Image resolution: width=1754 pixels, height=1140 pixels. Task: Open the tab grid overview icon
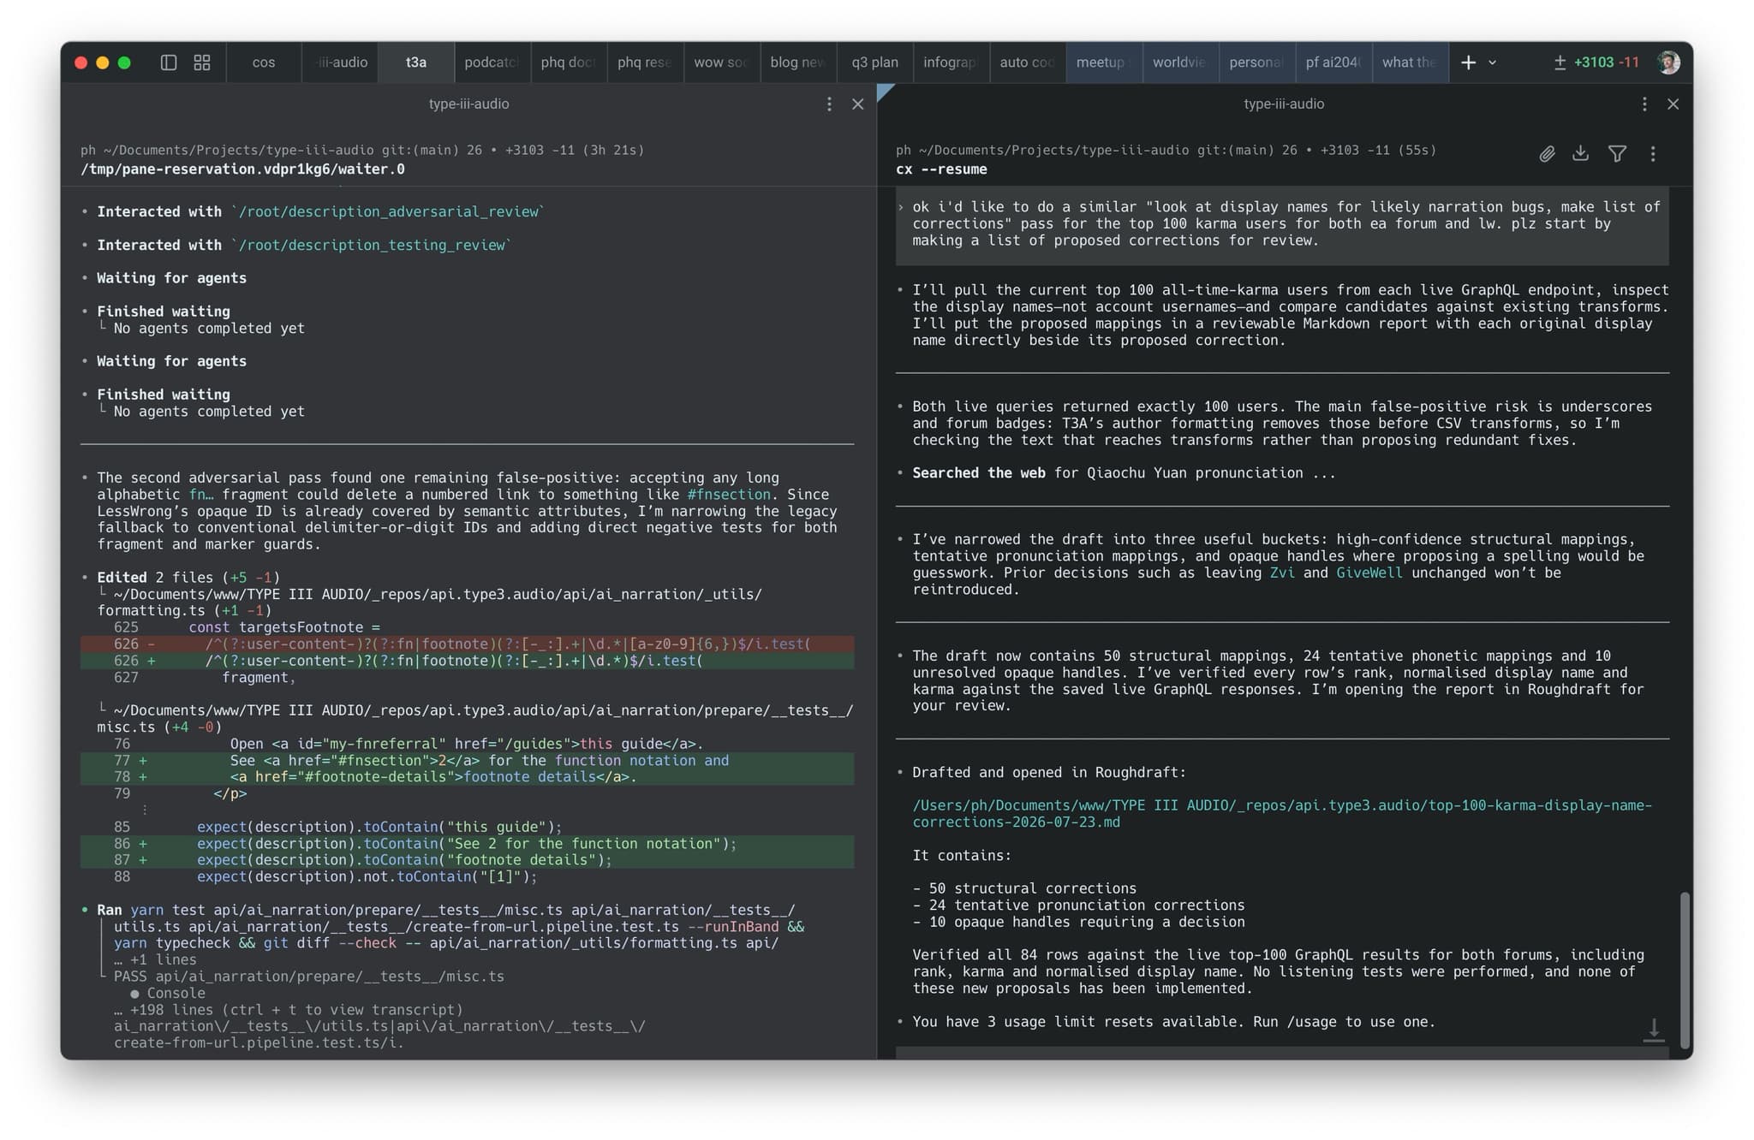(x=202, y=62)
